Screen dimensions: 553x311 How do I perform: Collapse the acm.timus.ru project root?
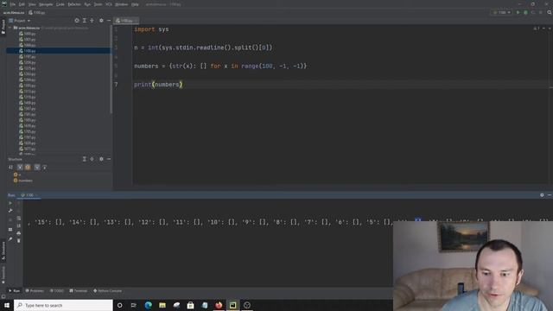10,28
